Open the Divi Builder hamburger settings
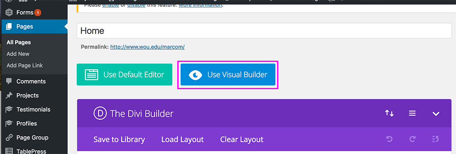The height and width of the screenshot is (154, 456). click(x=412, y=113)
